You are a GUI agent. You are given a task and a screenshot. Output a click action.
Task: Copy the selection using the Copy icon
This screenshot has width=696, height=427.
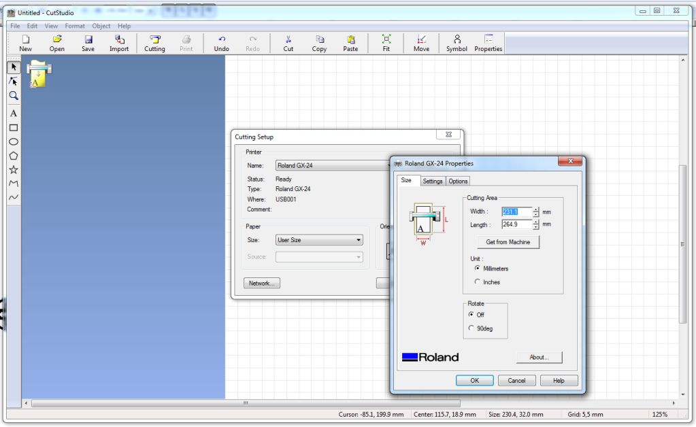[319, 44]
